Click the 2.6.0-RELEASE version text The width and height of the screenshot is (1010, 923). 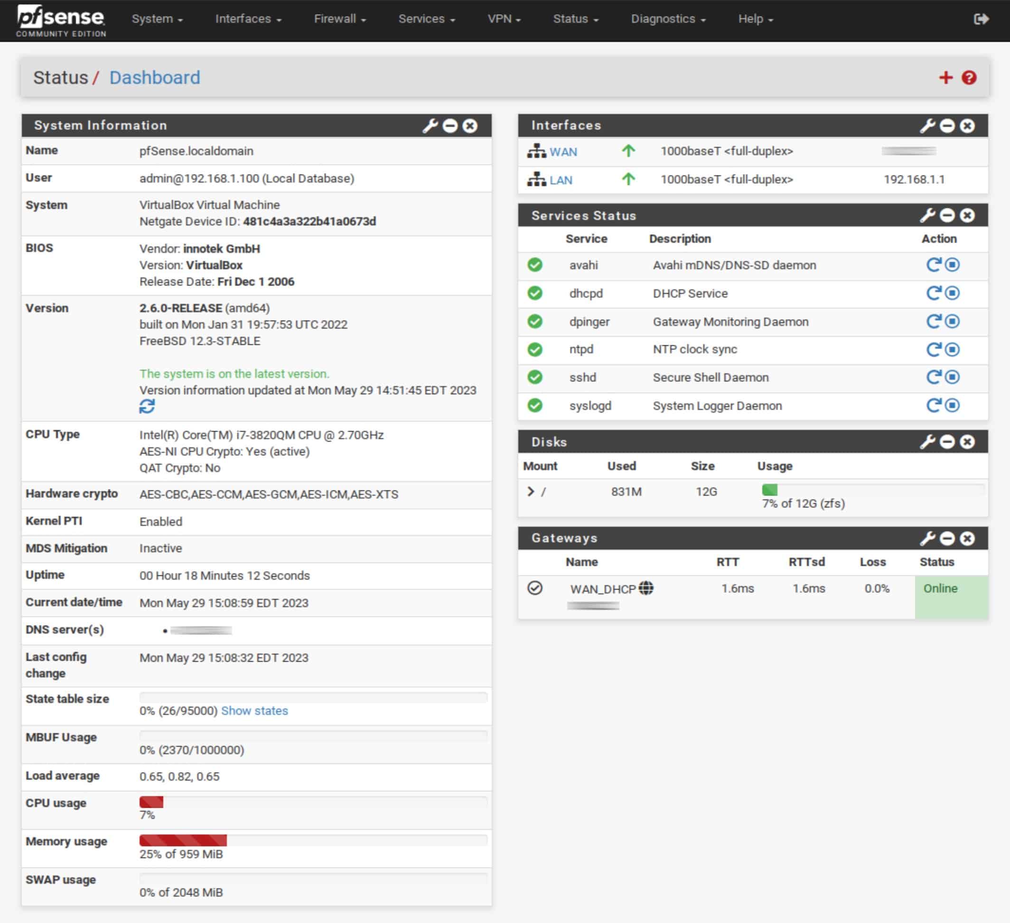pos(181,308)
